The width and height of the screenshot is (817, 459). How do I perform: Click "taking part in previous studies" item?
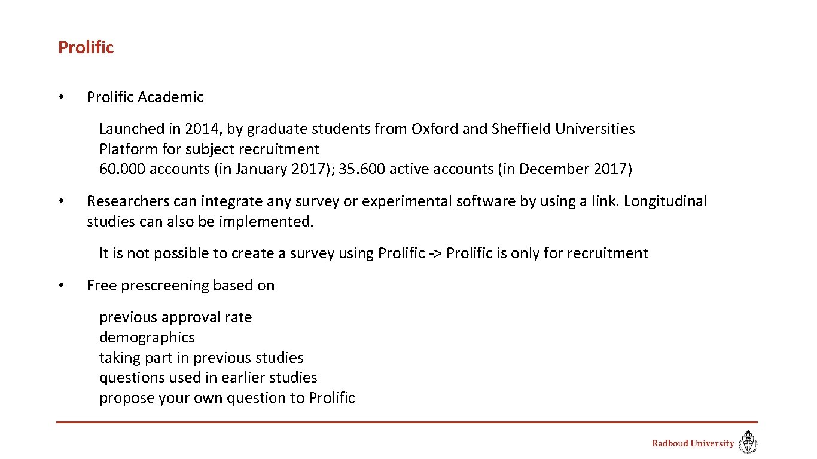(x=201, y=358)
